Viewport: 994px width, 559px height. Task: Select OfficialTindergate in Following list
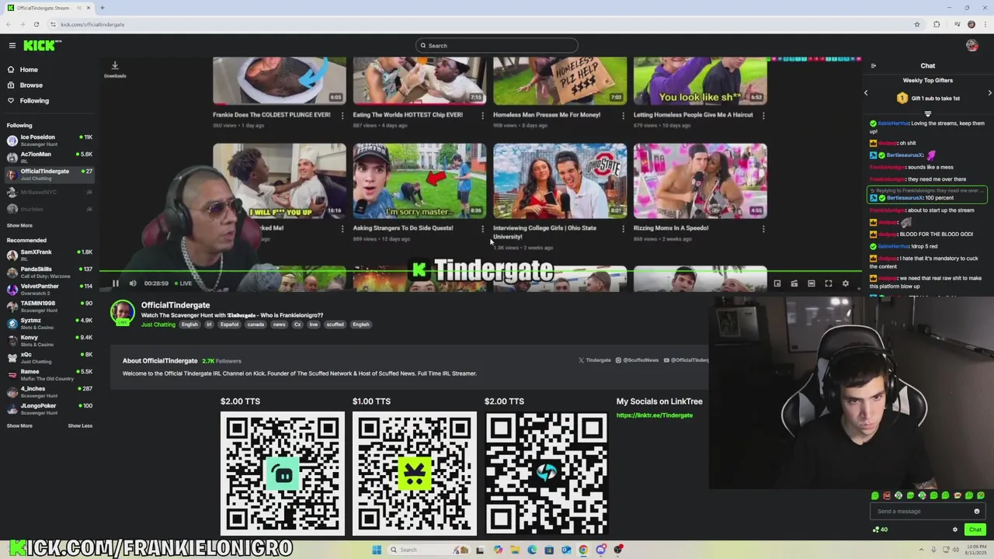pyautogui.click(x=49, y=175)
